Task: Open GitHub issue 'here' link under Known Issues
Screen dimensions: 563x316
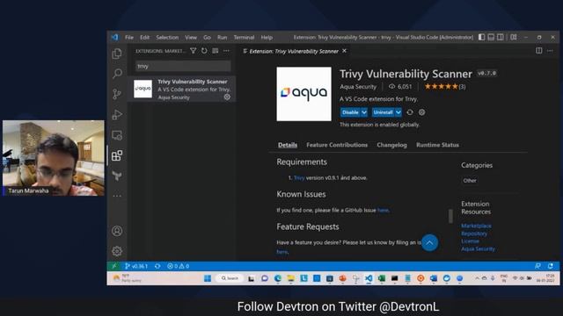Action: click(x=383, y=211)
